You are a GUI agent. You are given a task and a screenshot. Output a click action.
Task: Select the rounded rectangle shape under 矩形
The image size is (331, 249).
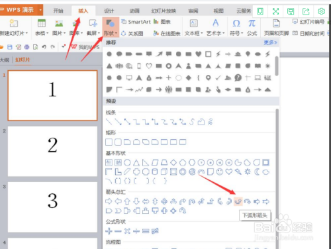(x=118, y=142)
